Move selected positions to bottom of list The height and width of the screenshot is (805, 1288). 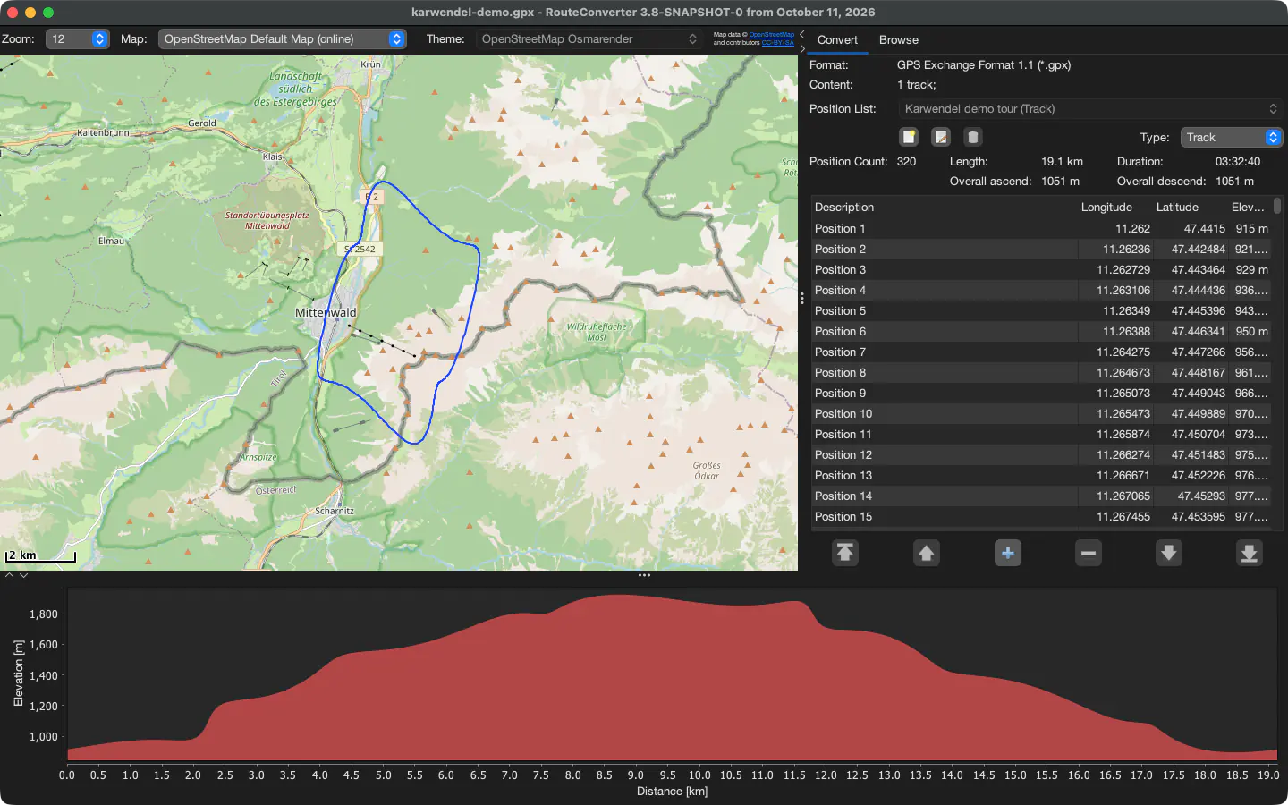(x=1250, y=553)
